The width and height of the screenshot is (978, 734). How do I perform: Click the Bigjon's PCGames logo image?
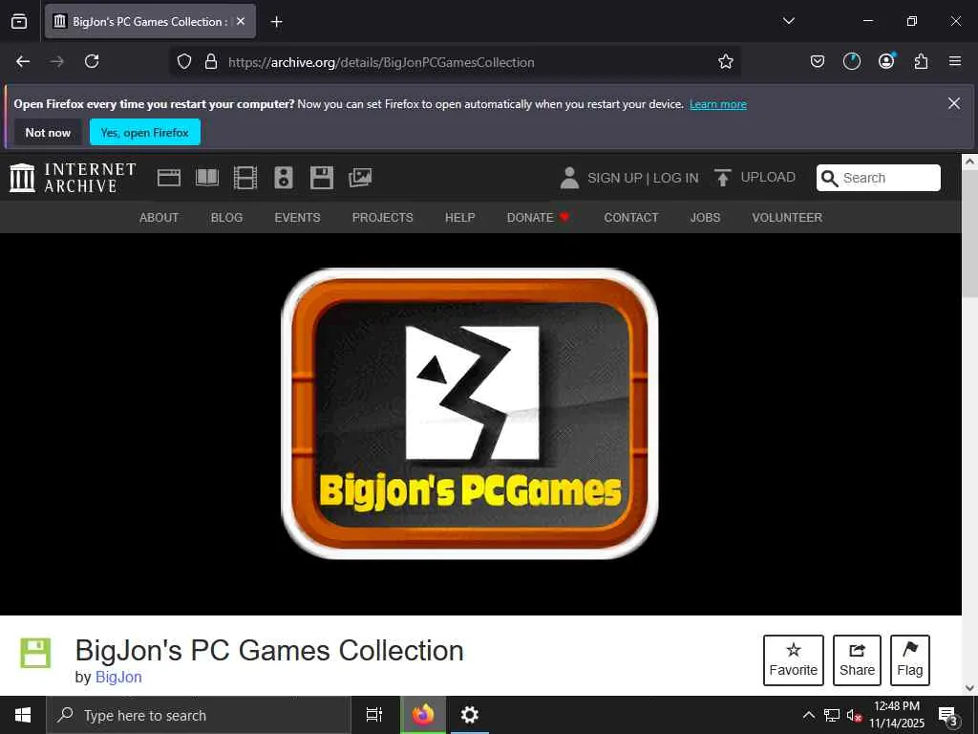point(470,413)
